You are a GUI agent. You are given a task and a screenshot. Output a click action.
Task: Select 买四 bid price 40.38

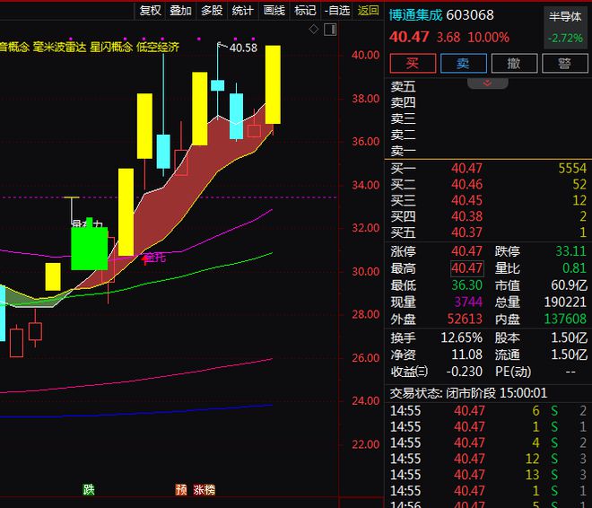(x=467, y=217)
